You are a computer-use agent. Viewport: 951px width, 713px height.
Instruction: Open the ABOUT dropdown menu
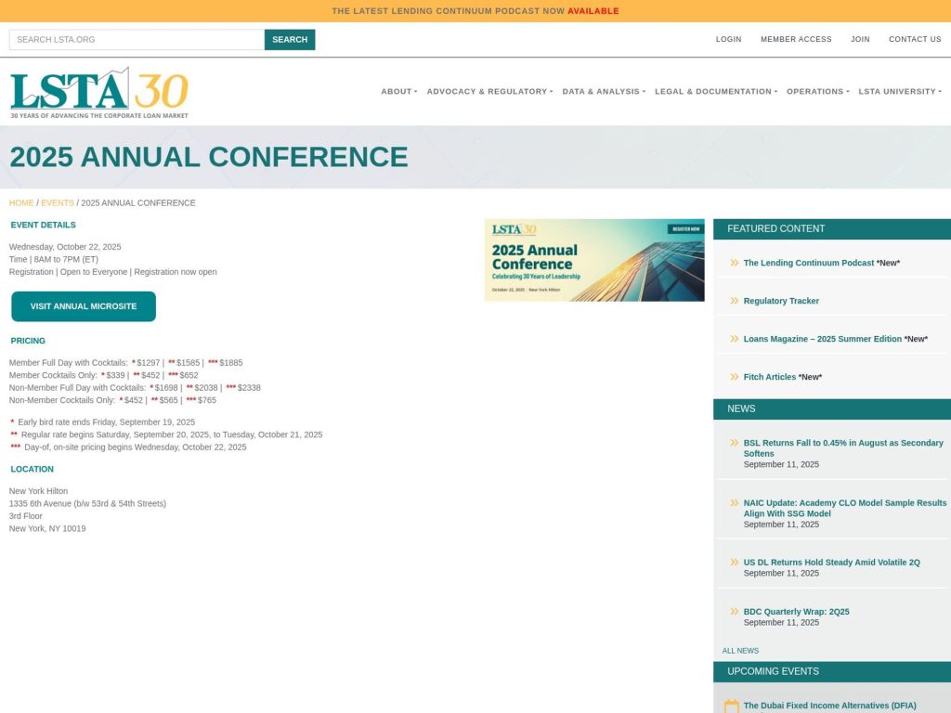coord(399,91)
